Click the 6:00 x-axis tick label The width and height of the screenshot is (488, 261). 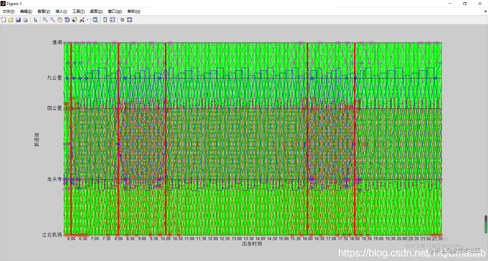[71, 239]
